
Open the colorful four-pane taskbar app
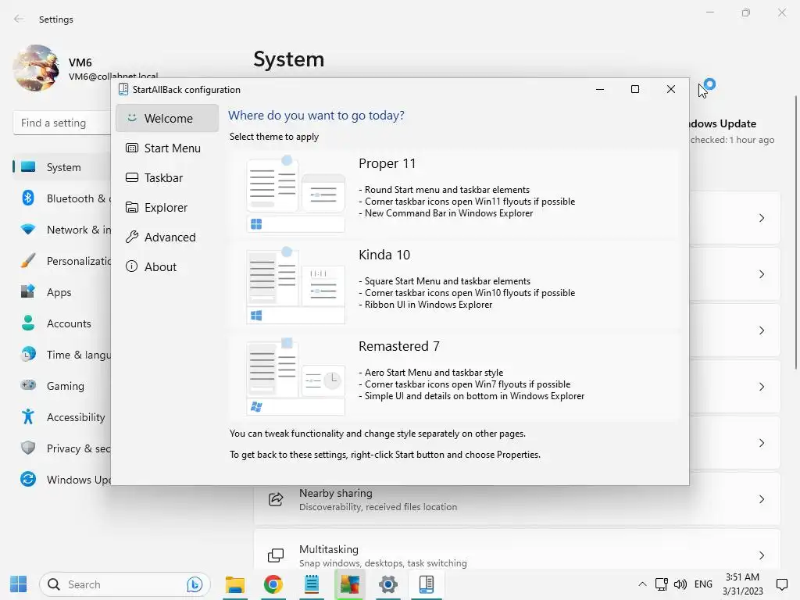[x=350, y=584]
